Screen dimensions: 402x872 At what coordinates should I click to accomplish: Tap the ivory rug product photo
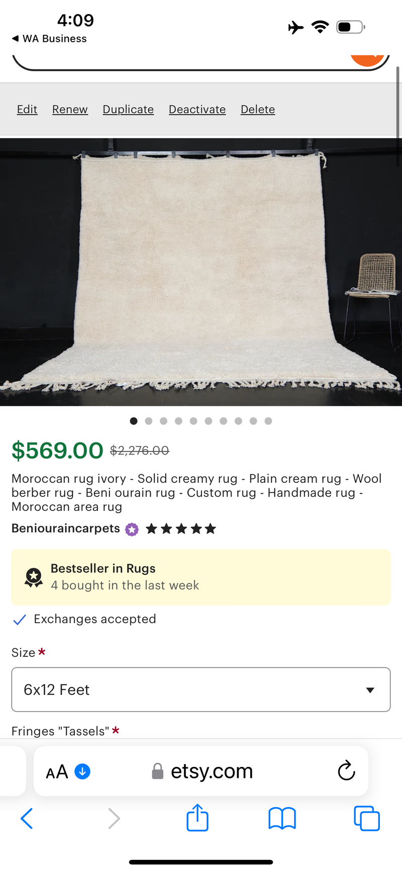click(x=201, y=272)
